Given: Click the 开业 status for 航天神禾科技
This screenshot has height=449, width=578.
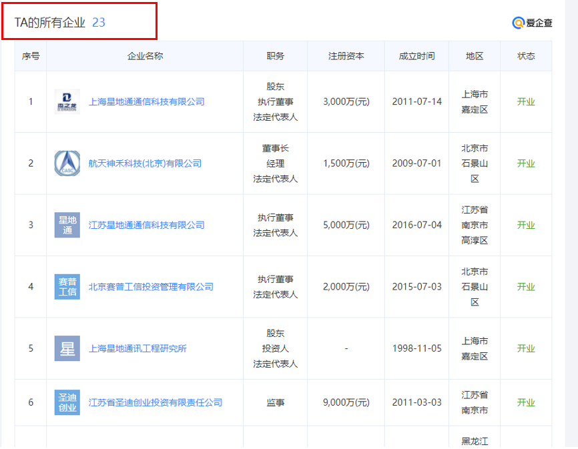Looking at the screenshot, I should [526, 163].
